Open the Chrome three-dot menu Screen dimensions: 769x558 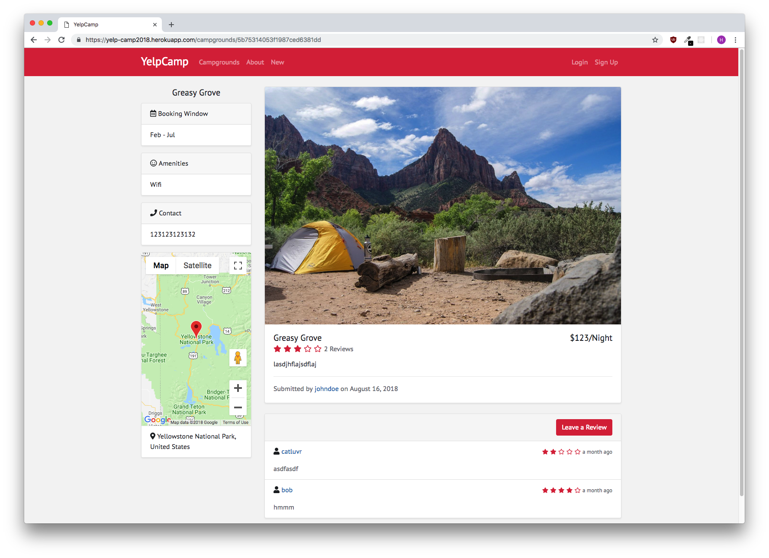point(736,40)
